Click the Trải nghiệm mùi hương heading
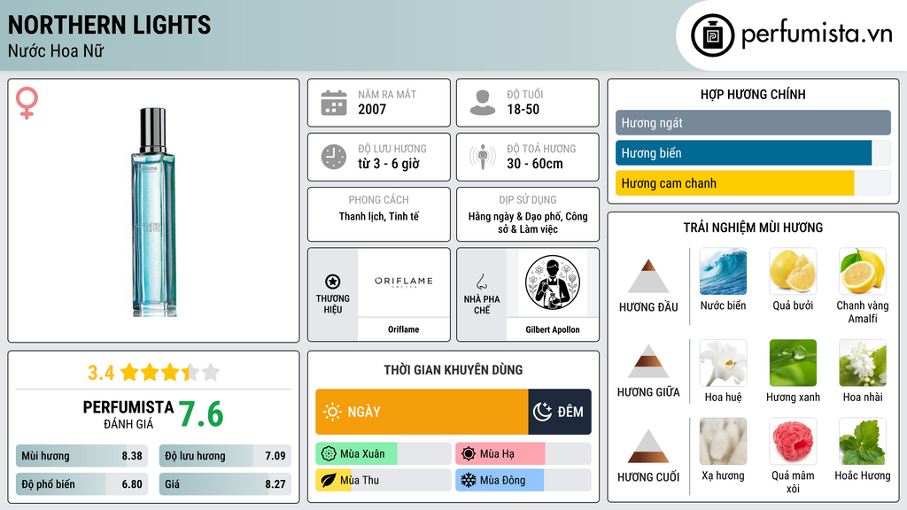The height and width of the screenshot is (510, 907). [x=753, y=228]
